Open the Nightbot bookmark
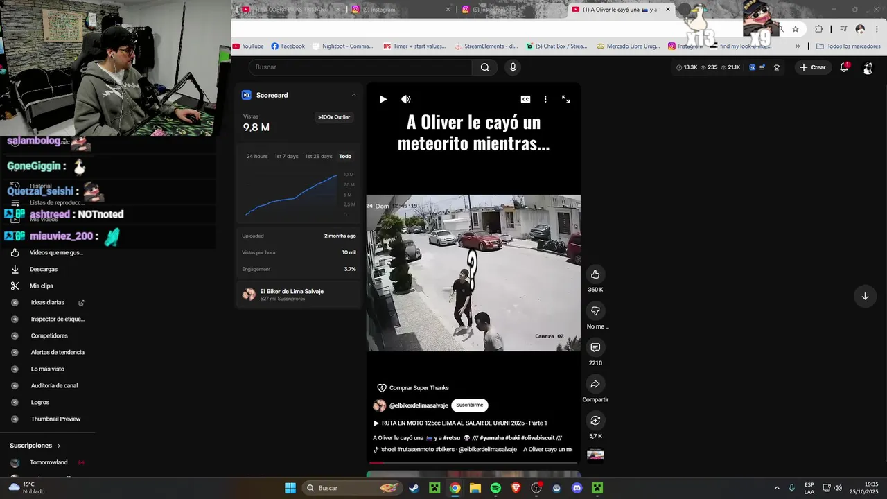Screen dimensions: 887x499 [343, 46]
